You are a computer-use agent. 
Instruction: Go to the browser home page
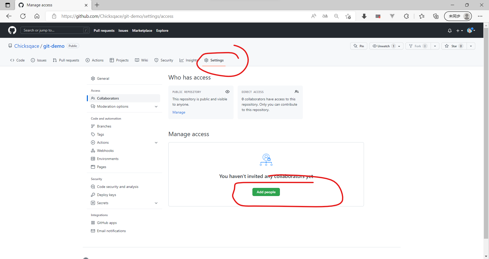(x=37, y=16)
